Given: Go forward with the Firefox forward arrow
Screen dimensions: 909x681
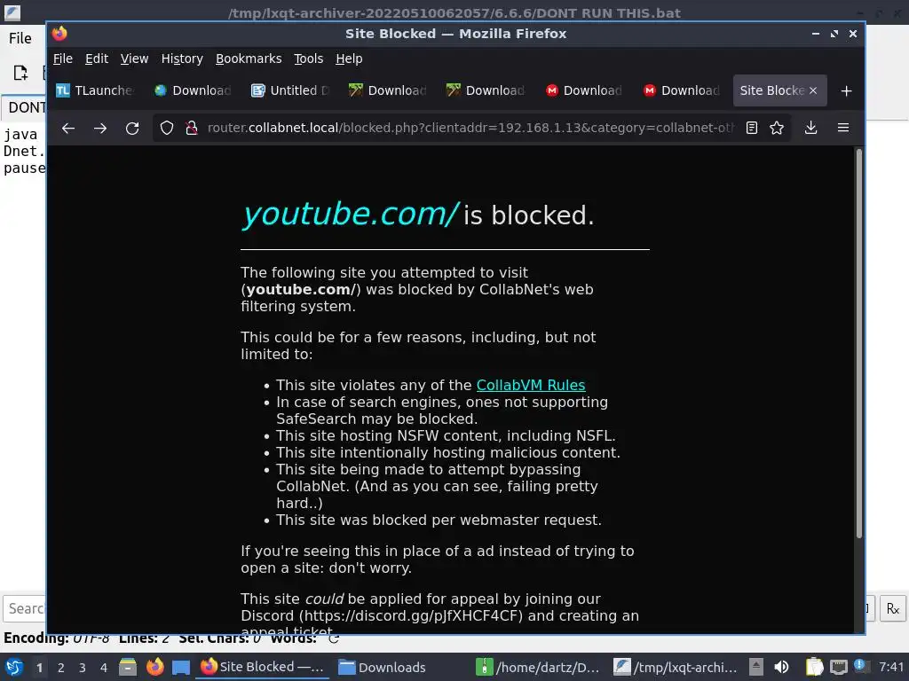Looking at the screenshot, I should point(100,128).
